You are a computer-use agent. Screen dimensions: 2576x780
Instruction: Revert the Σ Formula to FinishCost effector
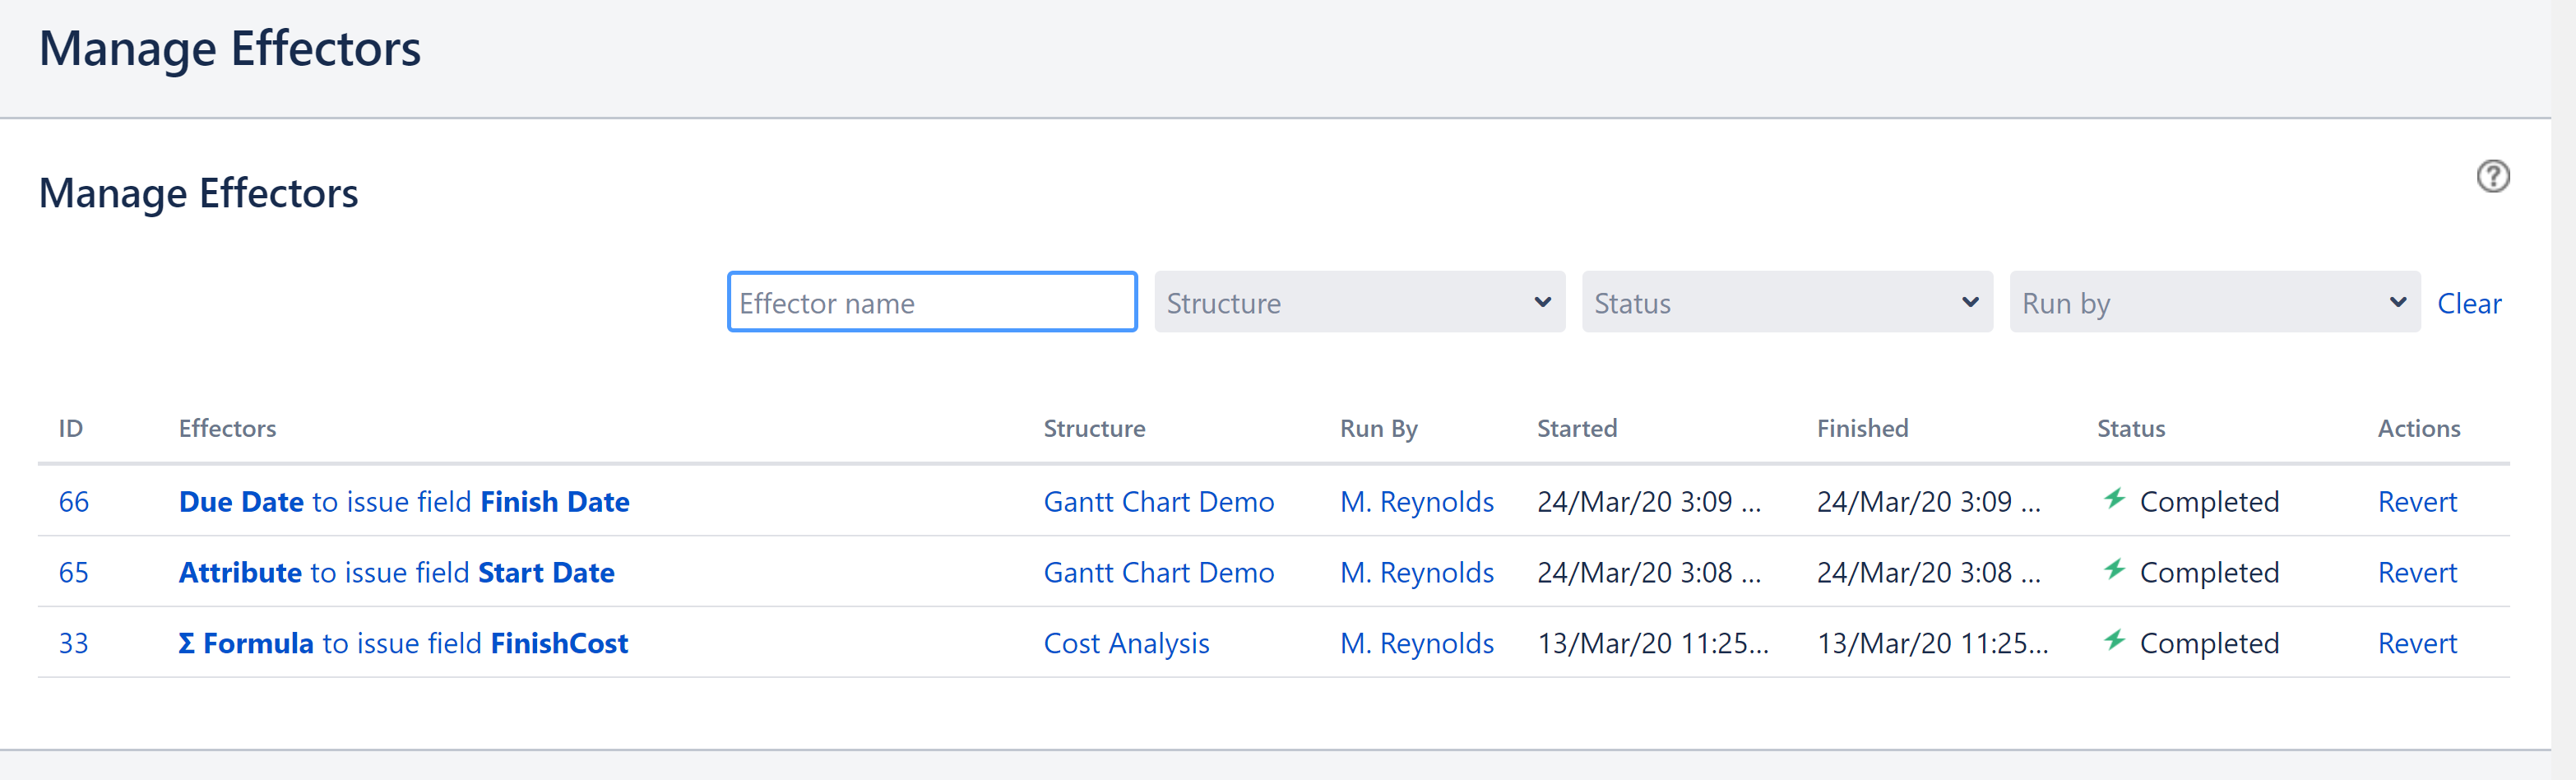point(2417,643)
